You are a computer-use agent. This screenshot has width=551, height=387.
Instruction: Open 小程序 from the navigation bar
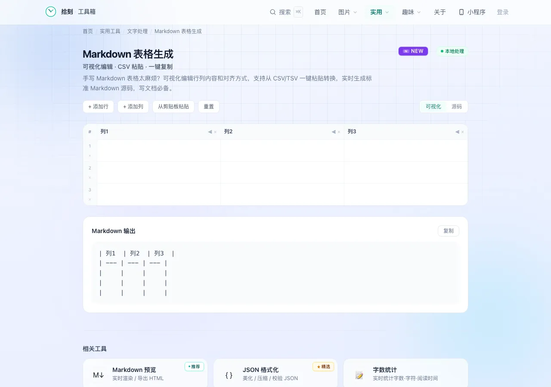472,12
